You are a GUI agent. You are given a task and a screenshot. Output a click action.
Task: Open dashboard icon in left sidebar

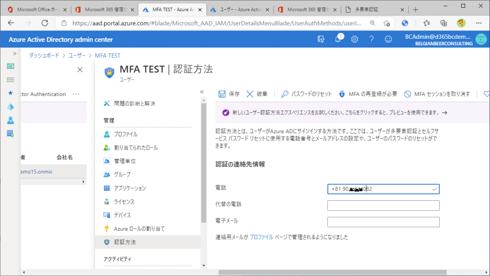click(11, 66)
